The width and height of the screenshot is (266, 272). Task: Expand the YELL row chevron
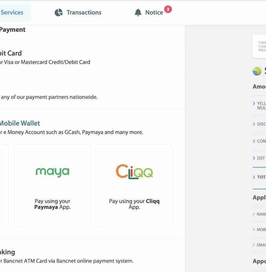[254, 103]
